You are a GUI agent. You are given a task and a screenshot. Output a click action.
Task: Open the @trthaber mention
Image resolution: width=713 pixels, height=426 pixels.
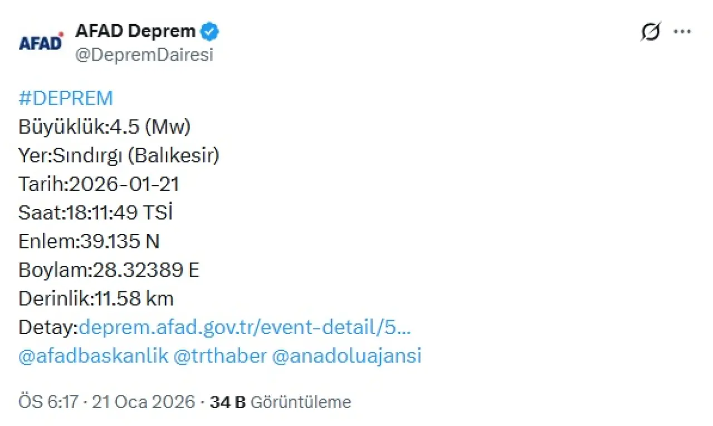coord(221,356)
